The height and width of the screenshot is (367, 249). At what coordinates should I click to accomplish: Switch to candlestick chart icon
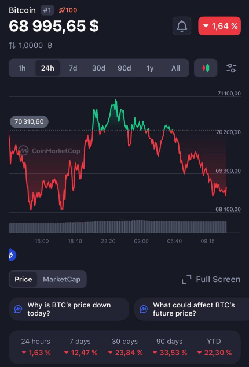[x=206, y=68]
